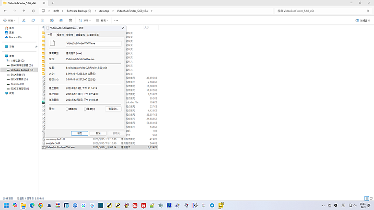The height and width of the screenshot is (210, 374).
Task: Select local disk (C:) in sidebar
Action: (15, 61)
